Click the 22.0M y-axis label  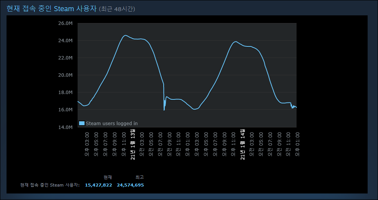[65, 58]
